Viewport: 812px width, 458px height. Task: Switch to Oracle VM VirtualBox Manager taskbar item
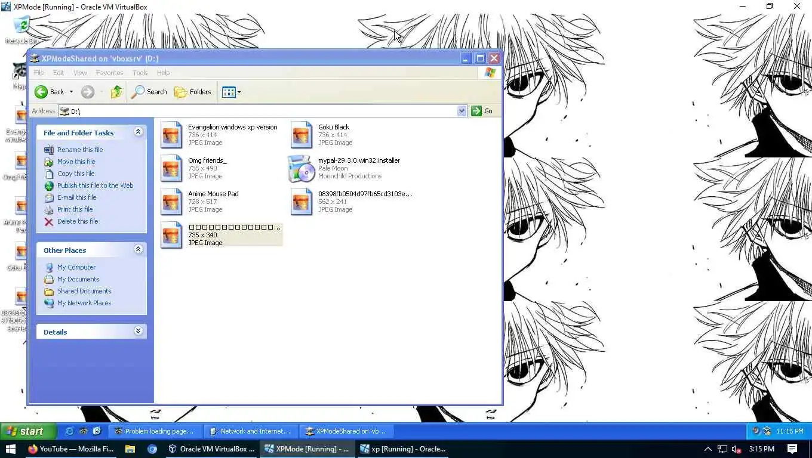pos(211,449)
